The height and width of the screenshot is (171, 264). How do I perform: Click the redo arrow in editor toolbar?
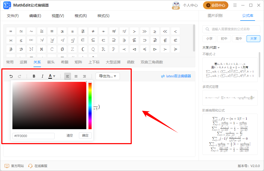point(20,76)
